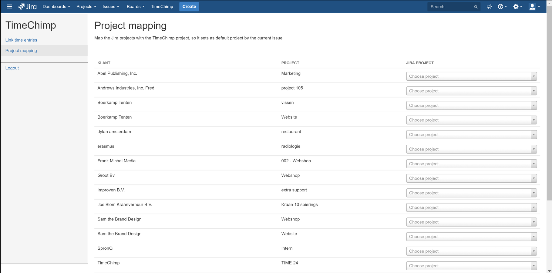
Task: Click the 'Andrews Industries, Inc. Fred' cell
Action: point(126,88)
